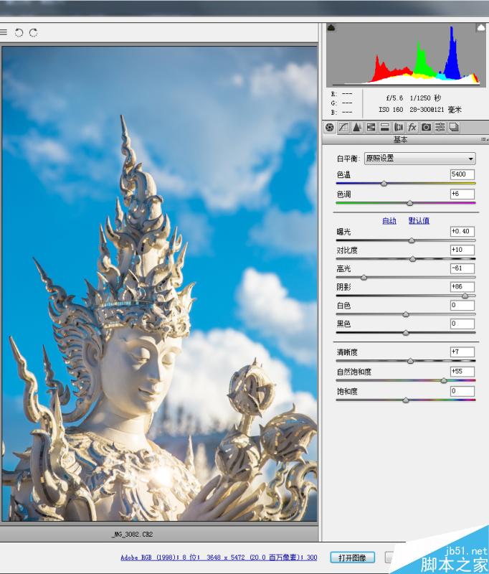Image resolution: width=489 pixels, height=574 pixels.
Task: Click the 白色 whites slider
Action: click(x=406, y=314)
